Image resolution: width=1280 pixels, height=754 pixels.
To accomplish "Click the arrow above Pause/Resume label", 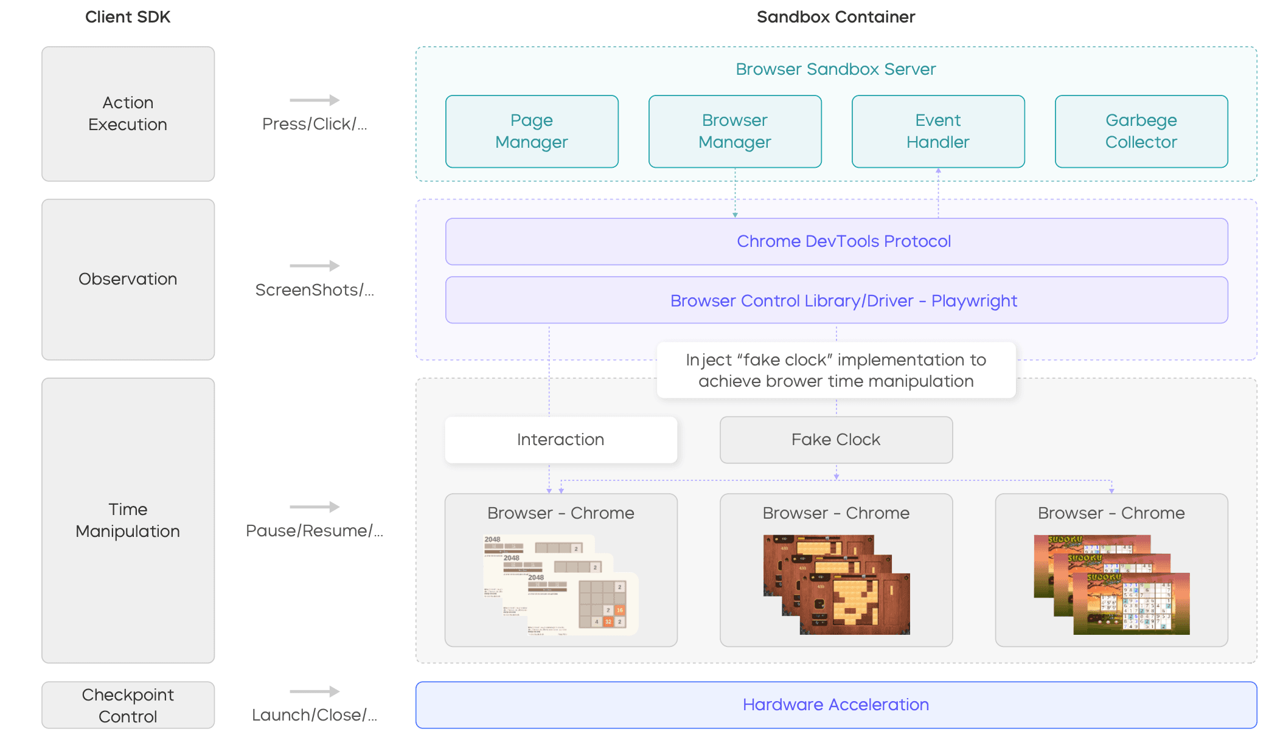I will click(x=315, y=507).
